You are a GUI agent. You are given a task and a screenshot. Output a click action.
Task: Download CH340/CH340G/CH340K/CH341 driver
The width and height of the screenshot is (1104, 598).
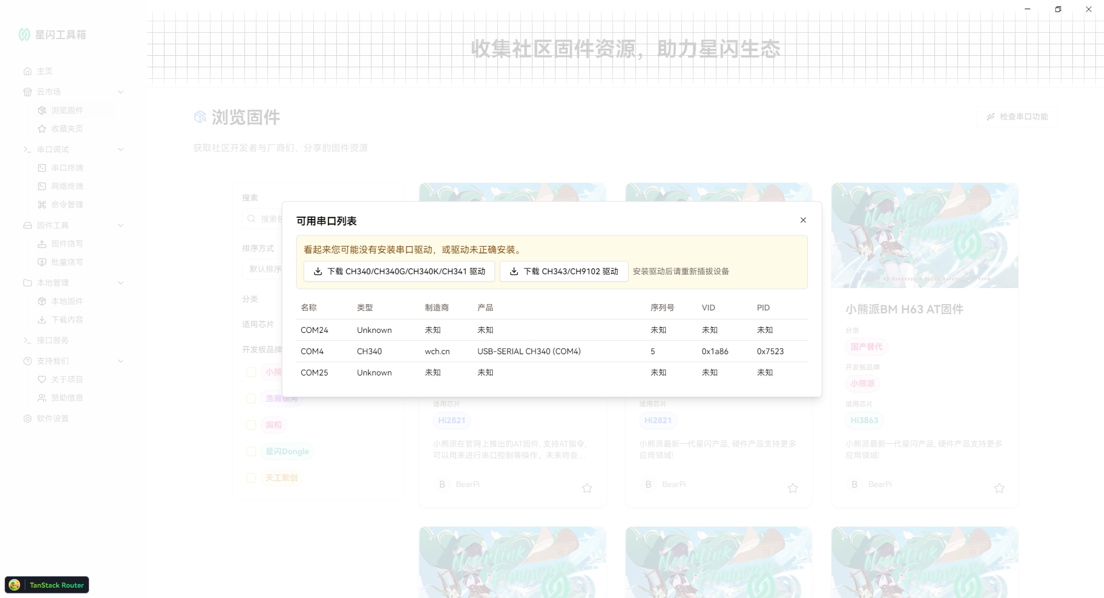click(x=399, y=271)
